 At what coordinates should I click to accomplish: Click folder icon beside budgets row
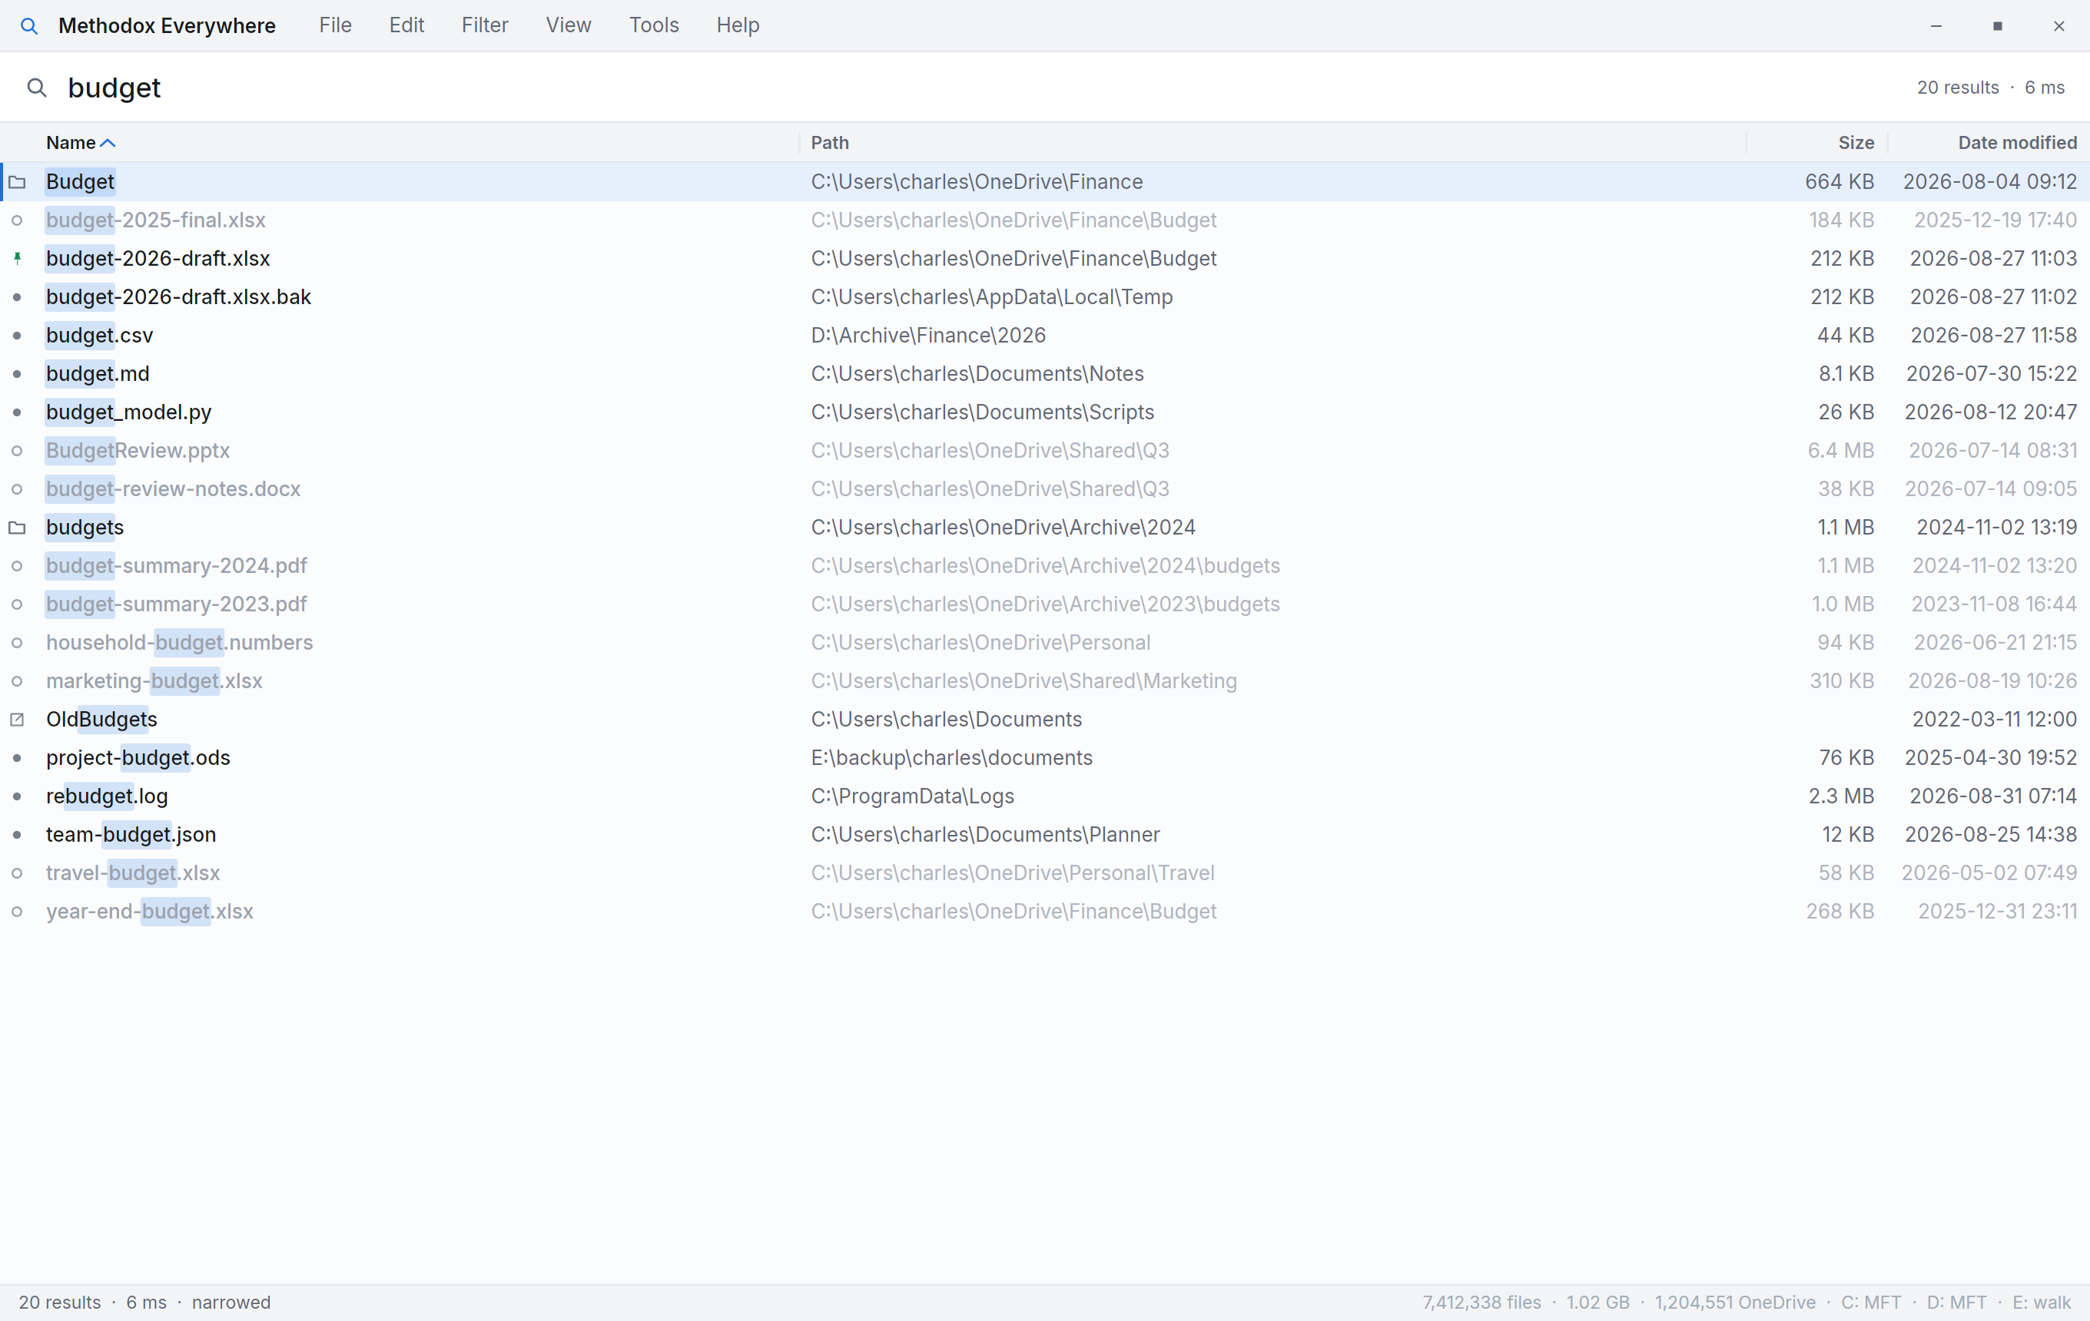pos(18,528)
